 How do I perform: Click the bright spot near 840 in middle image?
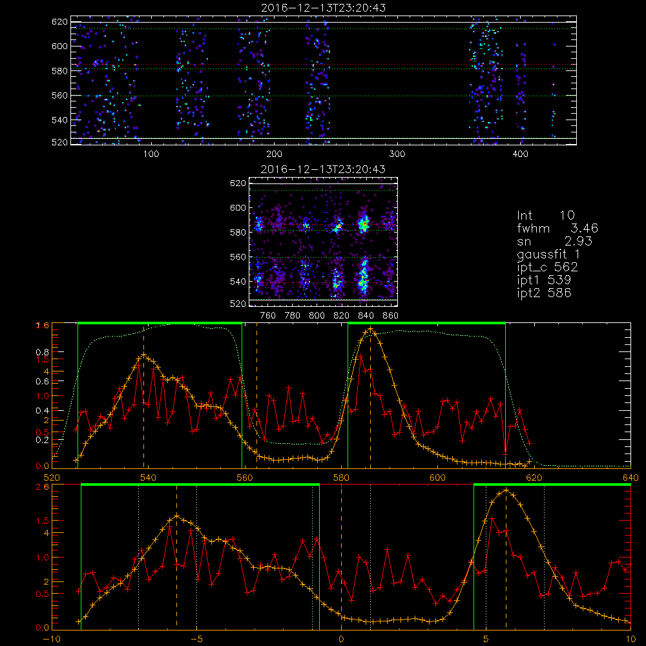(x=364, y=225)
